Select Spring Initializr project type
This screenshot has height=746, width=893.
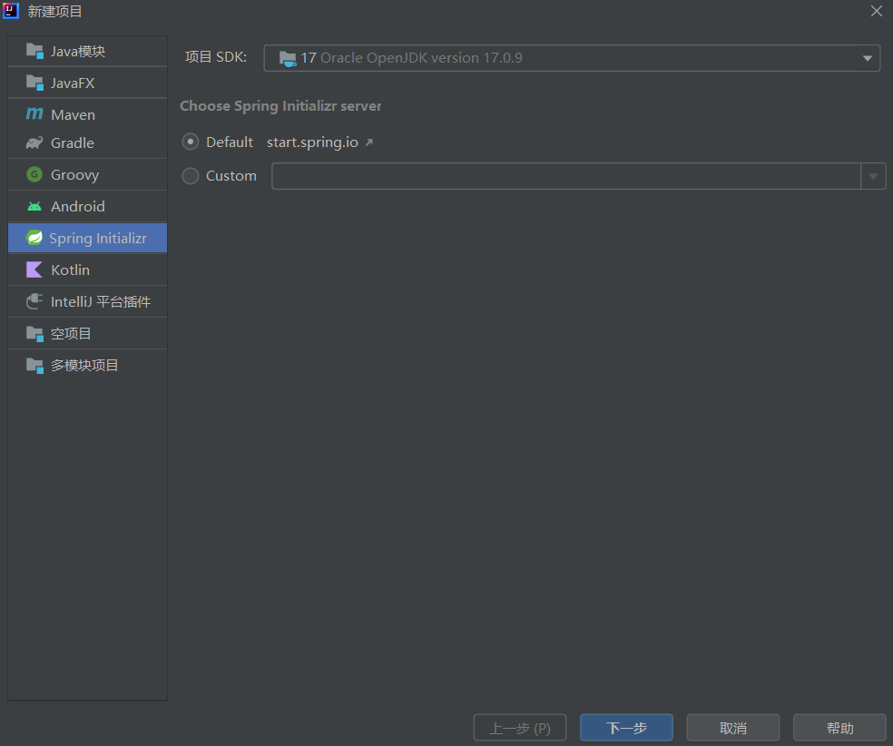tap(88, 238)
